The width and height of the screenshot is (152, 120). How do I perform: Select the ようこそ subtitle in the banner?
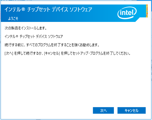(x=13, y=19)
